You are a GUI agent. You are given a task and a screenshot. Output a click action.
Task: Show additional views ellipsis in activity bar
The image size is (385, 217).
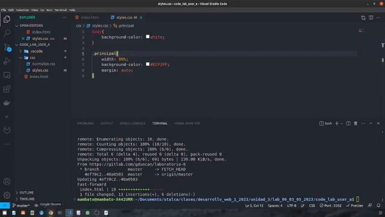point(7,144)
